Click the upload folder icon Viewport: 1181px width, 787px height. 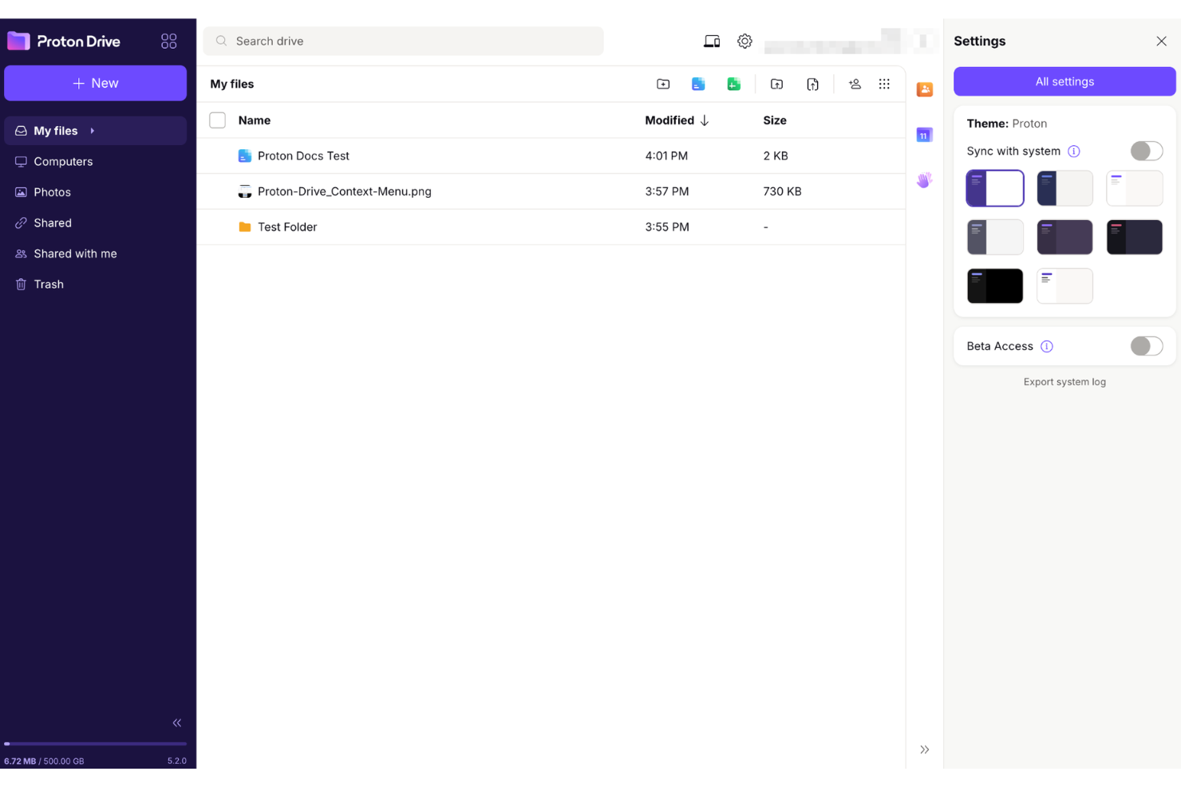[x=776, y=84]
